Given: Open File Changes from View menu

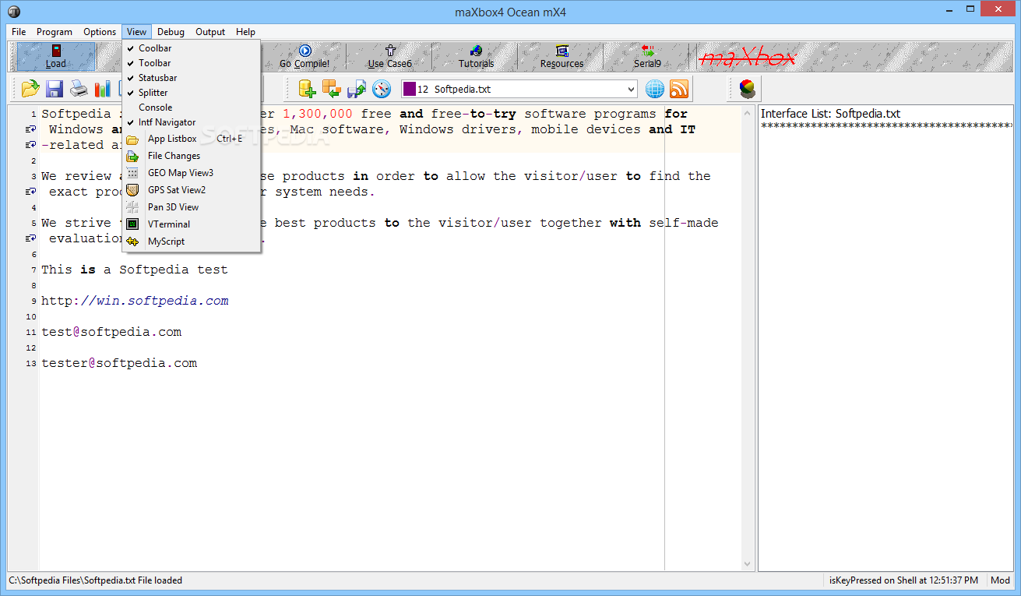Looking at the screenshot, I should pyautogui.click(x=192, y=156).
